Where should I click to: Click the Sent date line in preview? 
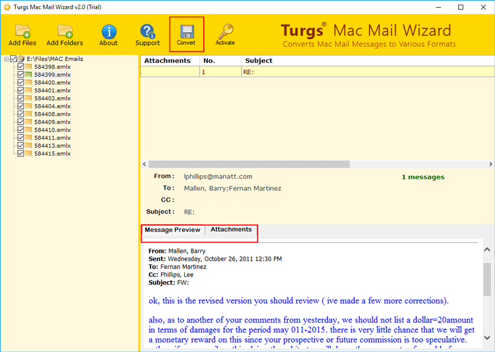(x=215, y=259)
